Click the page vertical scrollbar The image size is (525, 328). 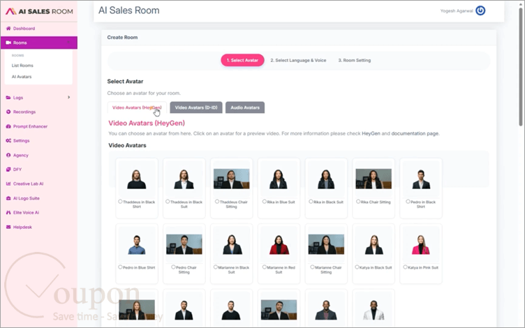point(521,67)
